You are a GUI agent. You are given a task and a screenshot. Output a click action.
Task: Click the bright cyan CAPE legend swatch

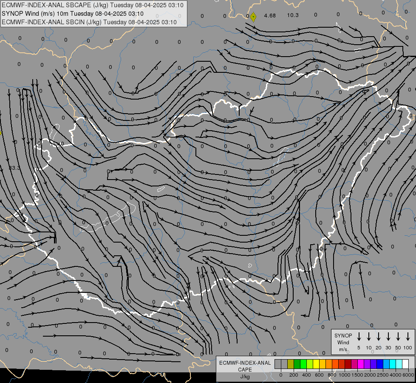click(392, 364)
